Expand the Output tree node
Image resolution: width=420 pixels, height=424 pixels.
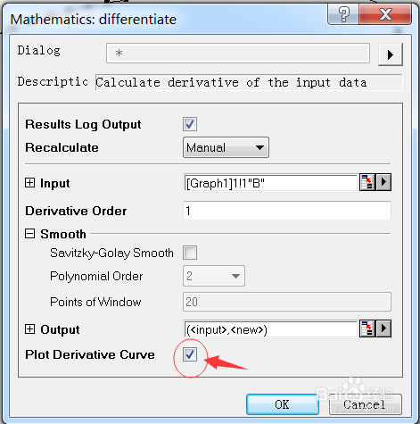(29, 328)
